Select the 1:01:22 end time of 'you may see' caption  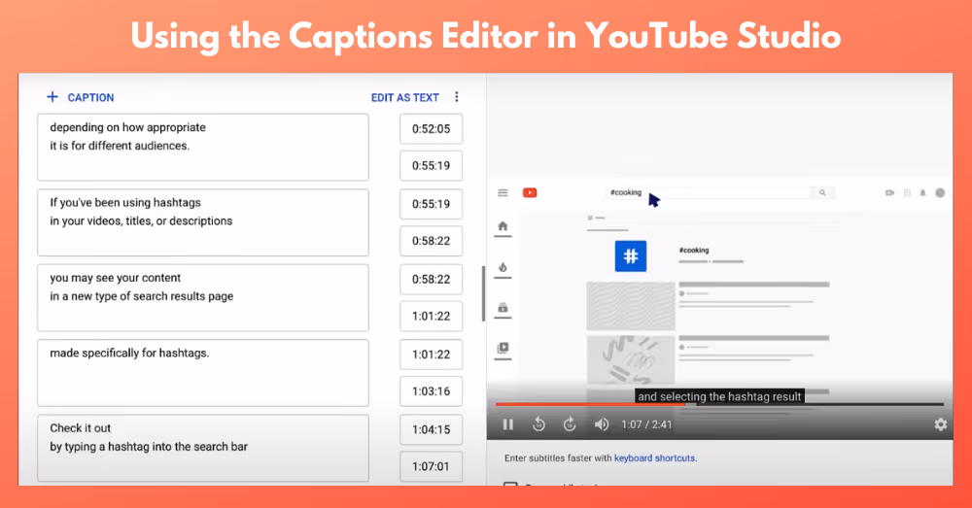(x=431, y=316)
